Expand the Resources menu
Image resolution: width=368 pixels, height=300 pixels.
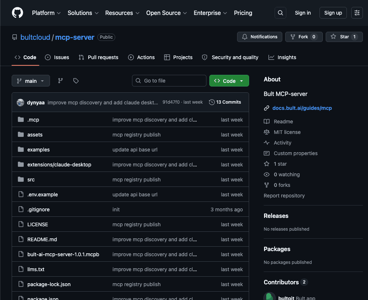[122, 13]
